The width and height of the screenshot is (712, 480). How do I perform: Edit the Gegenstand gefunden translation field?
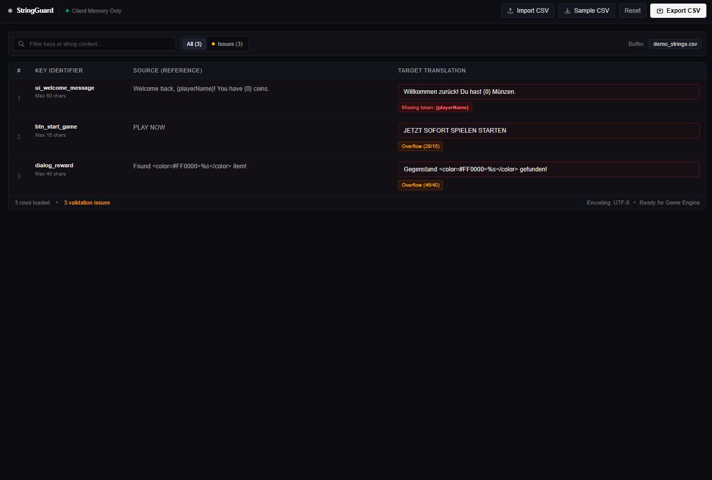click(549, 169)
